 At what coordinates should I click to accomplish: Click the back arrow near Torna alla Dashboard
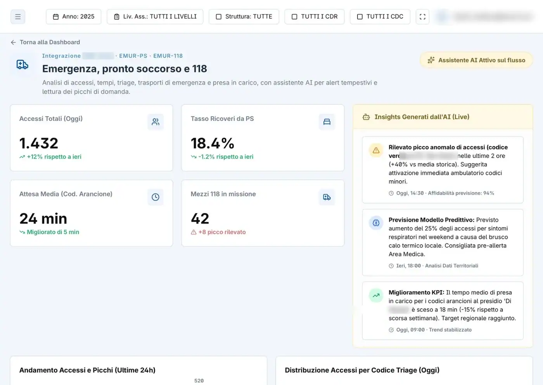pyautogui.click(x=14, y=42)
